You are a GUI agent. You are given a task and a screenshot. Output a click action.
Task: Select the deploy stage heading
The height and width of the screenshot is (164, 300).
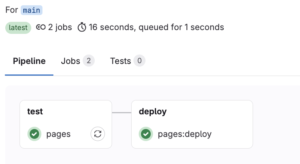[x=153, y=111]
